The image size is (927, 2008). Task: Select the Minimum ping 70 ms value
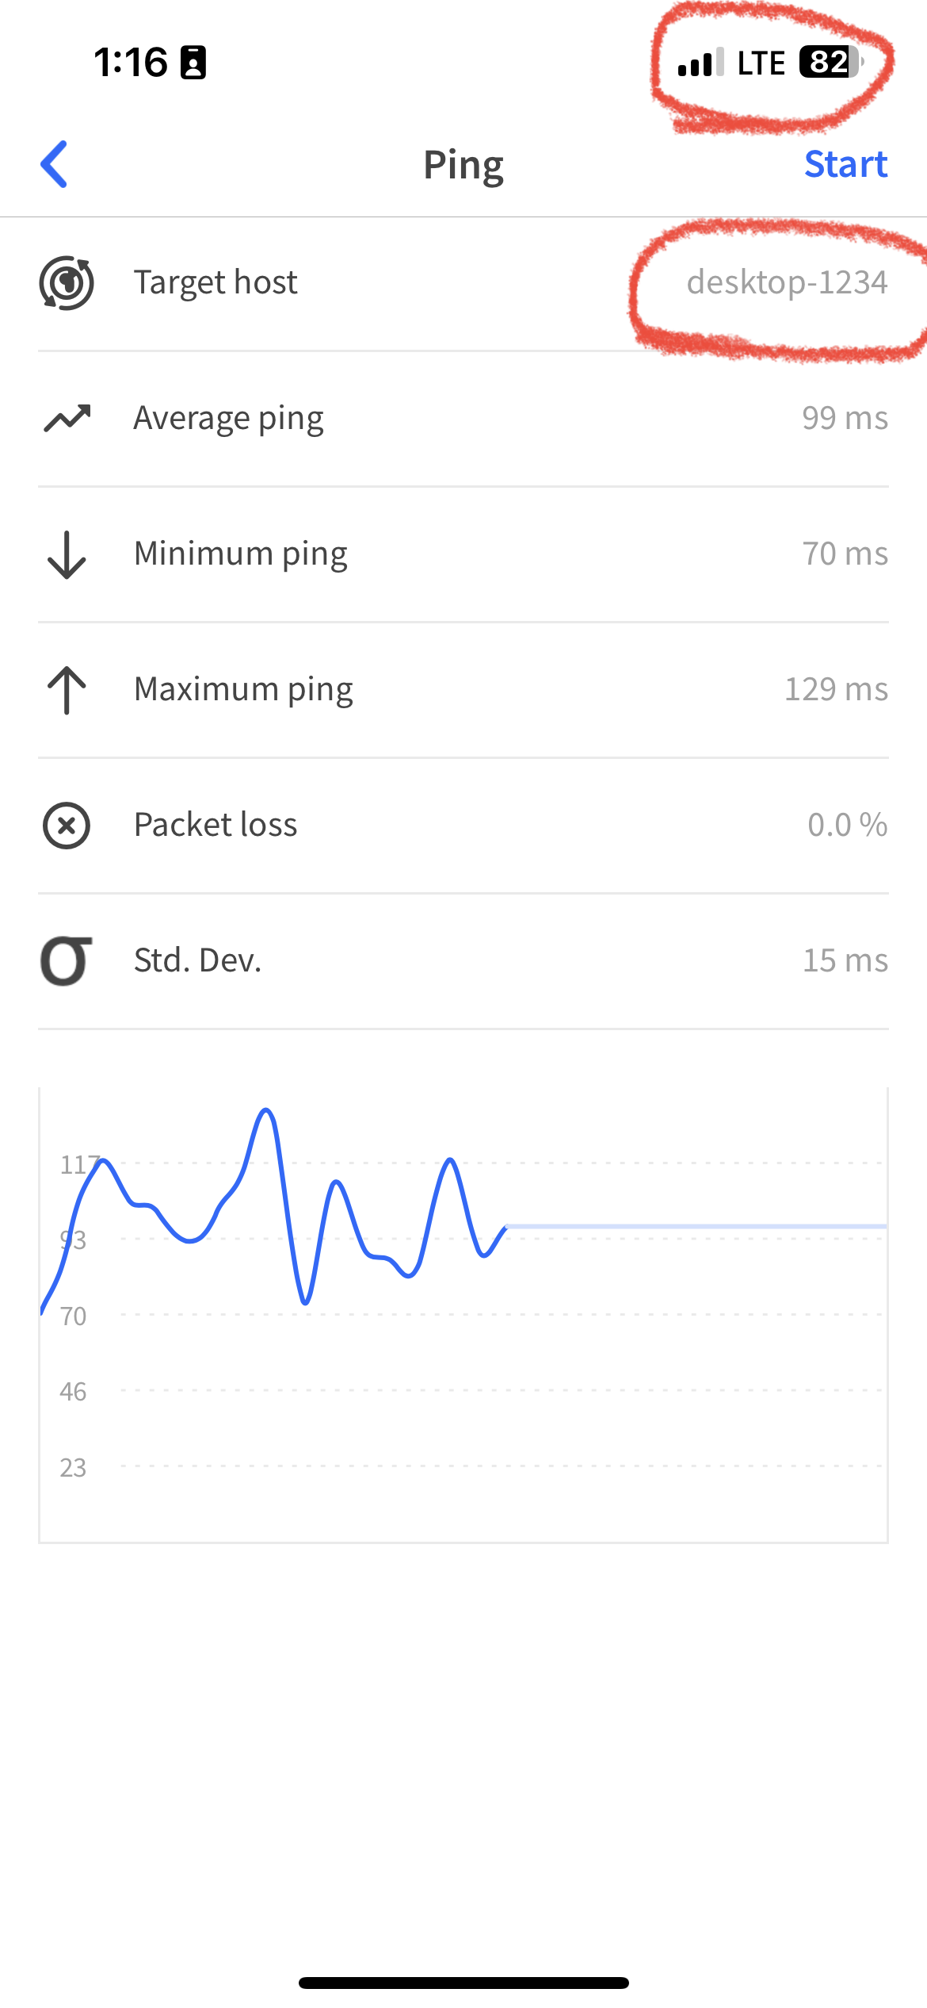pyautogui.click(x=845, y=554)
